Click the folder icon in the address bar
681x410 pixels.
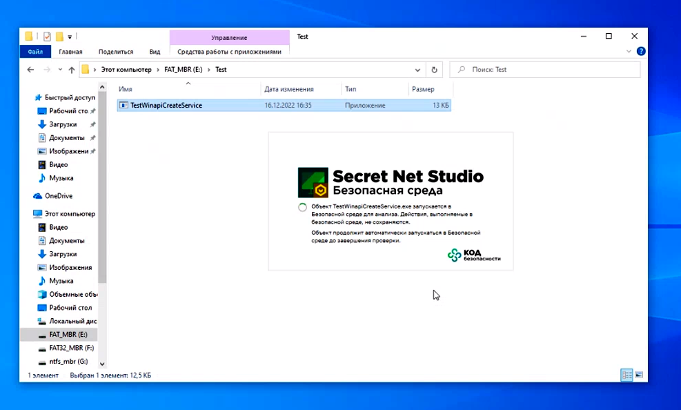(x=86, y=70)
